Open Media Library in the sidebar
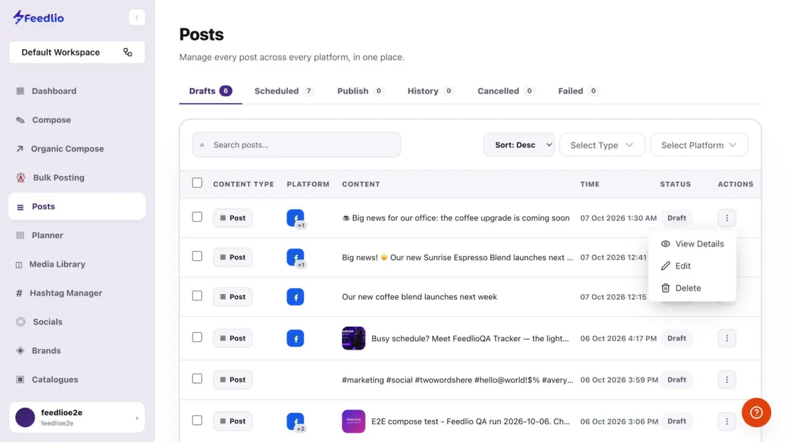 (x=77, y=264)
